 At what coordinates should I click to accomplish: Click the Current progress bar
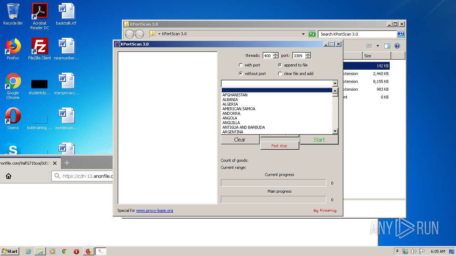pos(274,183)
